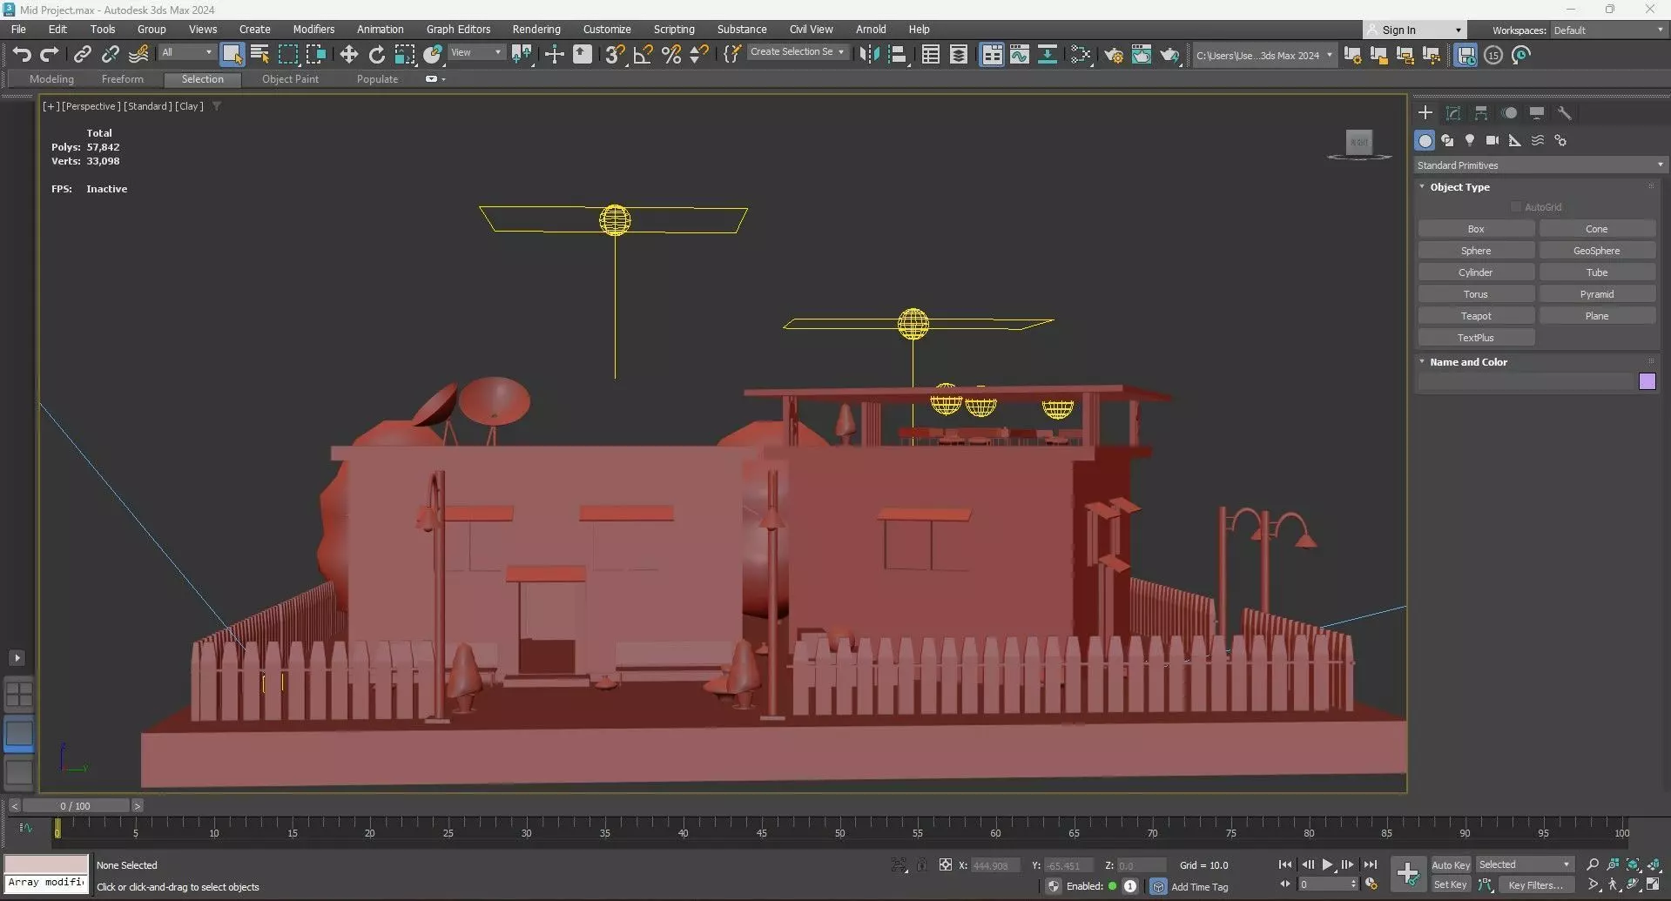This screenshot has height=901, width=1671.
Task: Toggle the Ribbon display button
Action: click(x=991, y=55)
